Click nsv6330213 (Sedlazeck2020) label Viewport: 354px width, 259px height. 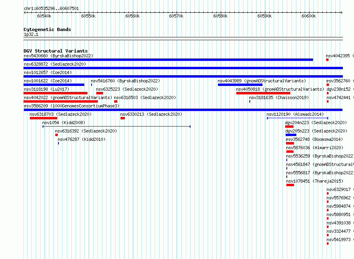pyautogui.click(x=151, y=114)
